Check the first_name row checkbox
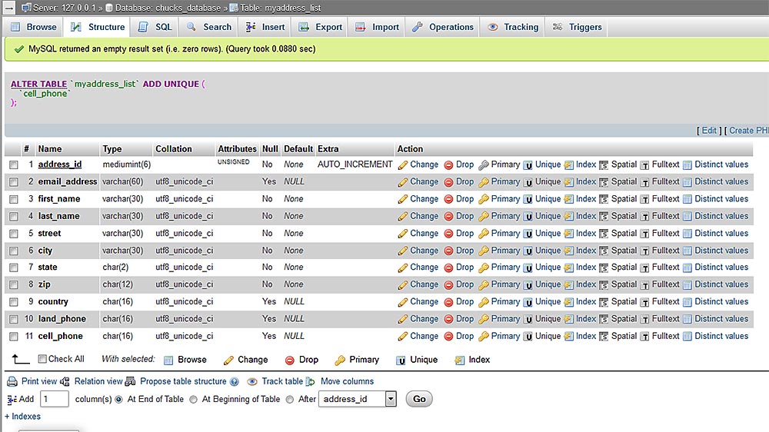Screen dimensions: 769x432 13,199
